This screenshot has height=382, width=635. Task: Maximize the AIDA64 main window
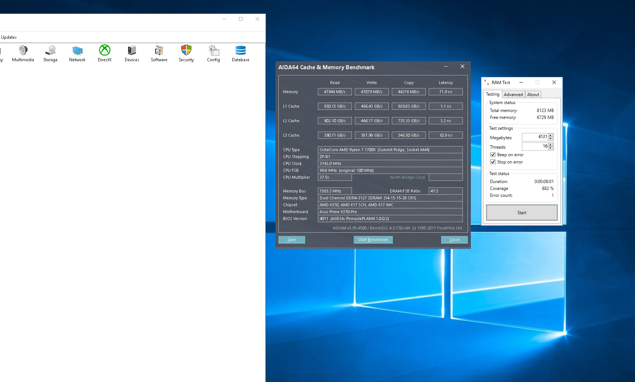(241, 19)
